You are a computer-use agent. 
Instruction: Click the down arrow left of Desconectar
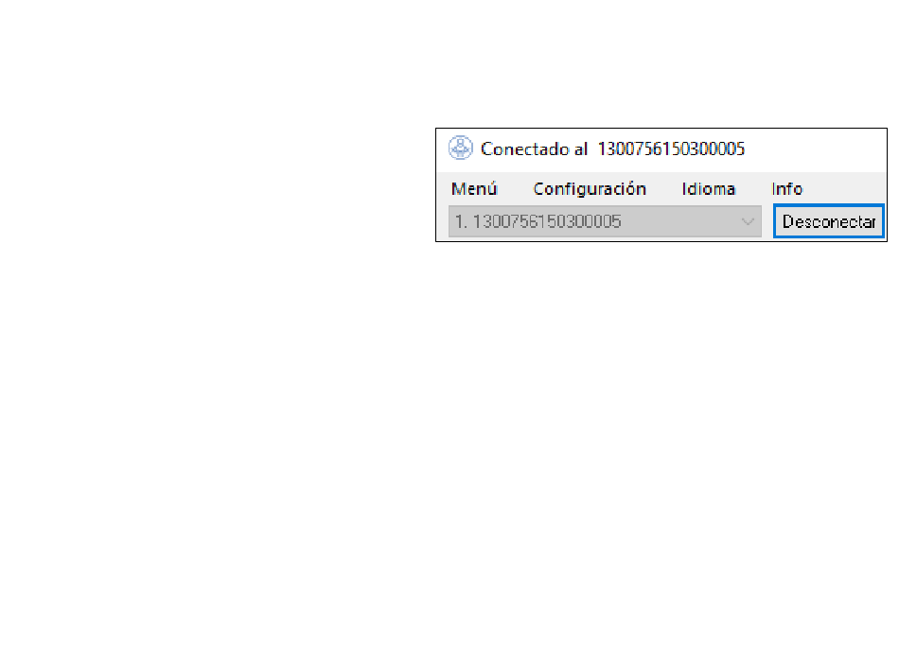pyautogui.click(x=747, y=222)
